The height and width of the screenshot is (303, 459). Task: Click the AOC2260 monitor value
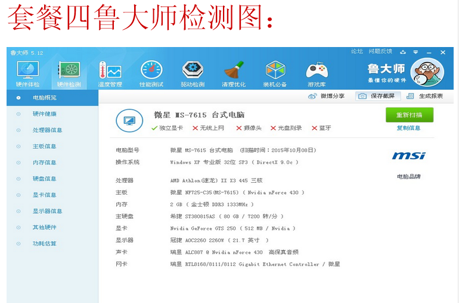click(x=219, y=240)
